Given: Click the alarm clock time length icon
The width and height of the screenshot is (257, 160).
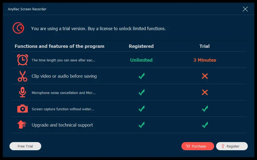Looking at the screenshot, I should click(23, 60).
